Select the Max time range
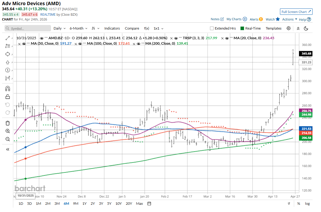The image size is (321, 212). [x=139, y=204]
